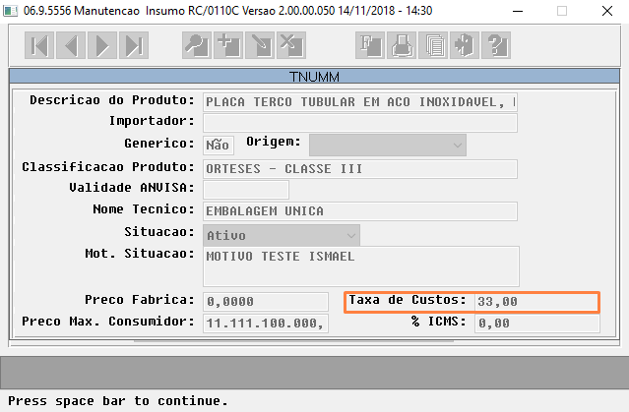This screenshot has height=412, width=629.
Task: Go to next record arrow
Action: click(x=102, y=45)
